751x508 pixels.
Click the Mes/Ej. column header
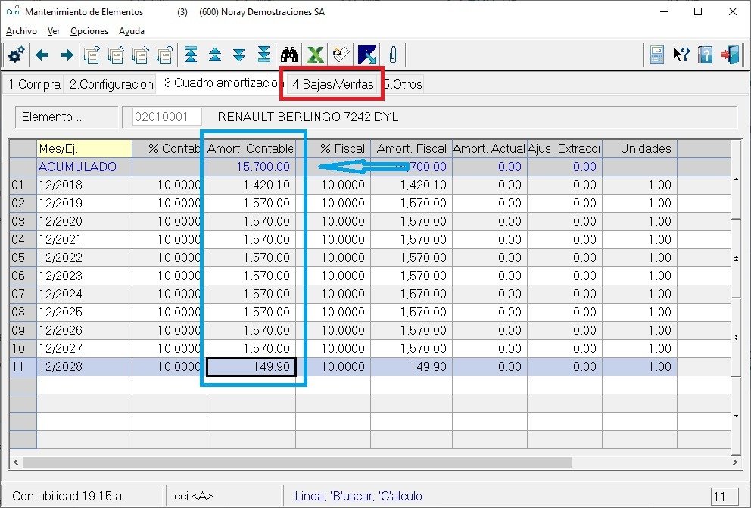(84, 149)
